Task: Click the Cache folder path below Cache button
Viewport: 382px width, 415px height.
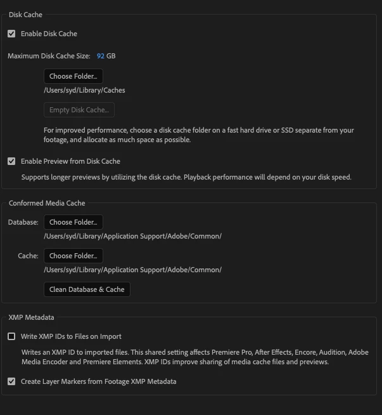Action: (x=132, y=270)
